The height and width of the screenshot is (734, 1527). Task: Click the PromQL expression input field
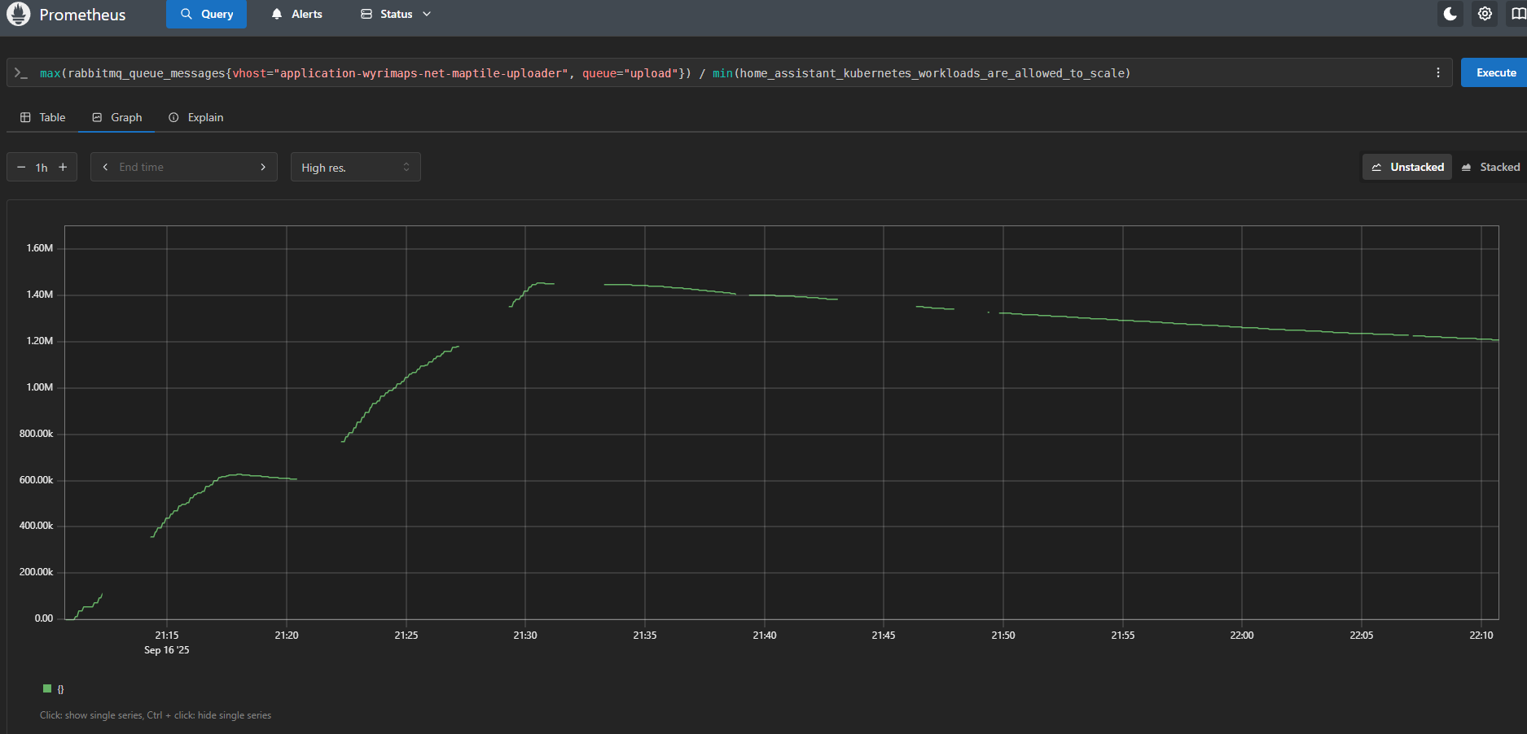729,73
